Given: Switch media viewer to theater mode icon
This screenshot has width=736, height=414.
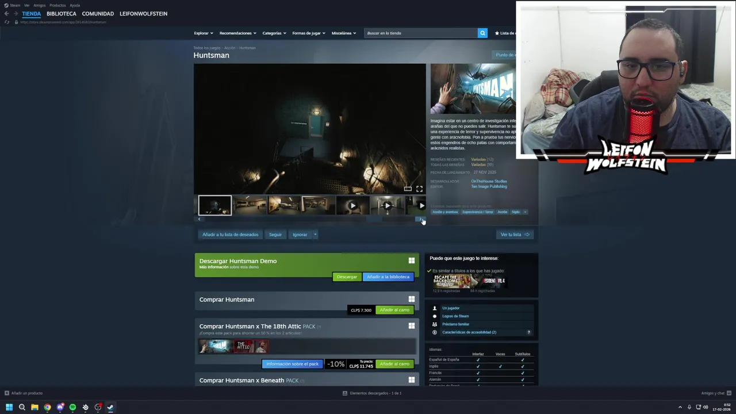Looking at the screenshot, I should tap(408, 189).
